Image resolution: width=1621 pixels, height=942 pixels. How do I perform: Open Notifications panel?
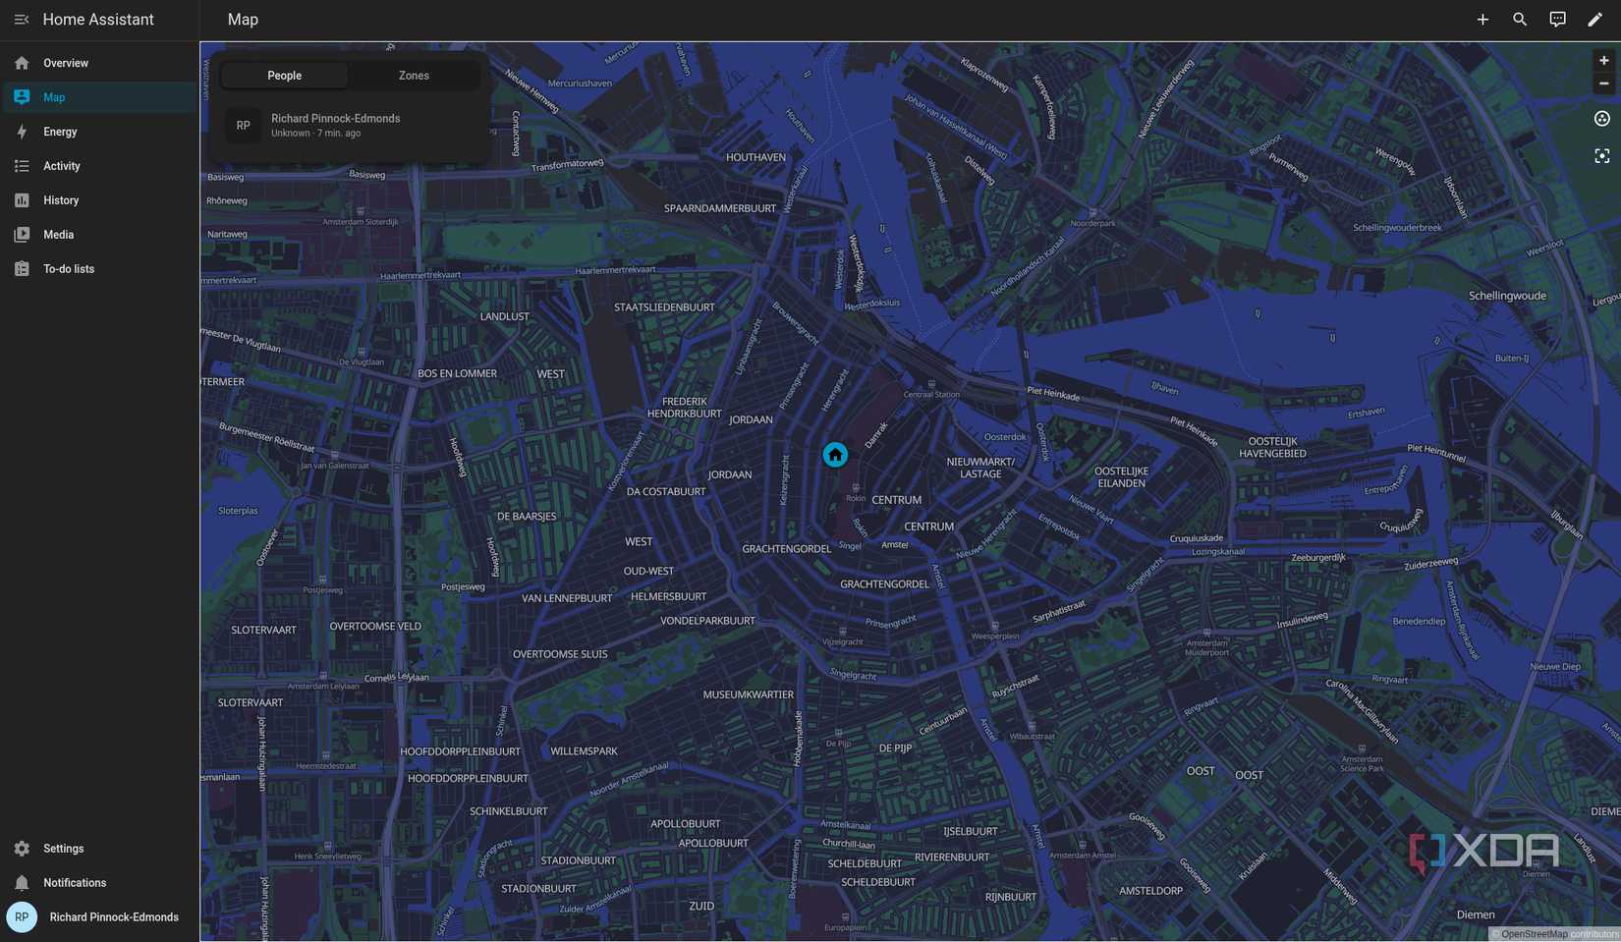click(99, 883)
